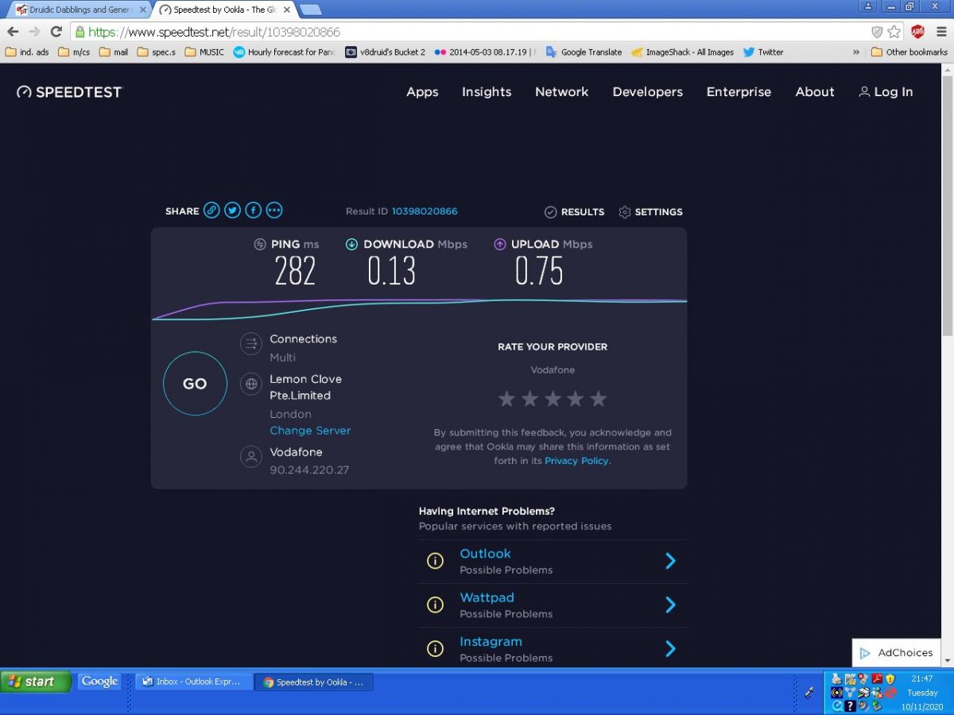The height and width of the screenshot is (715, 954).
Task: Open Other bookmarks folder
Action: (909, 52)
